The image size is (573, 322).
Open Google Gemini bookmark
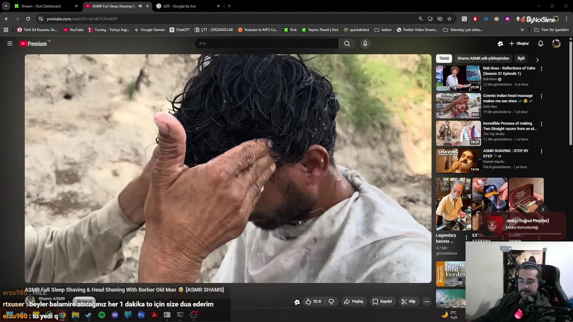point(150,30)
